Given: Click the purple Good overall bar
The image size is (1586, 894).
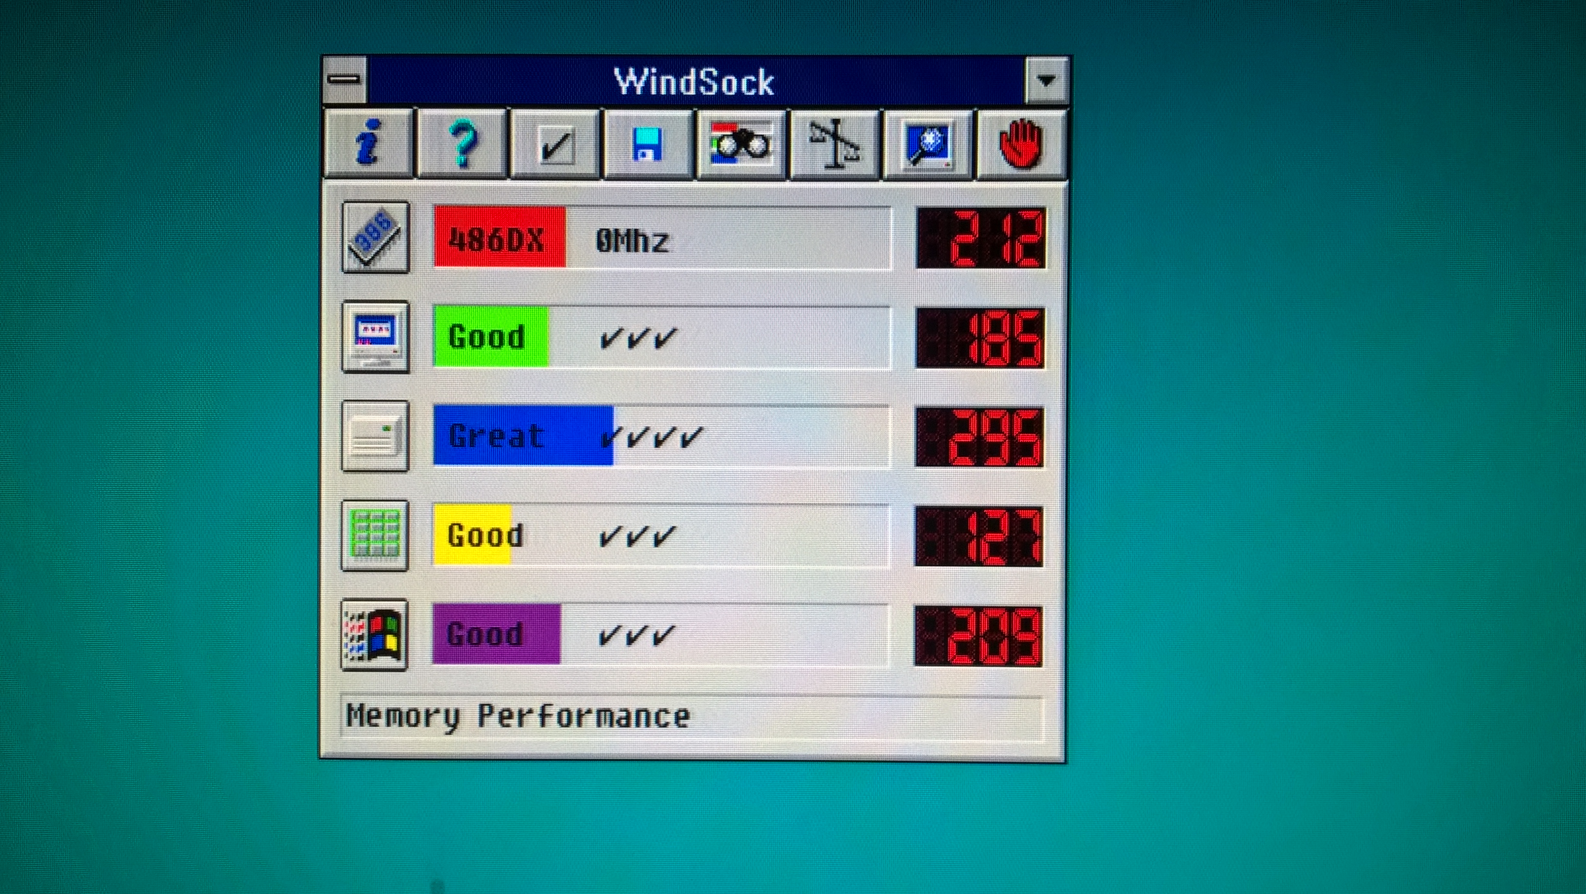Looking at the screenshot, I should pos(496,634).
